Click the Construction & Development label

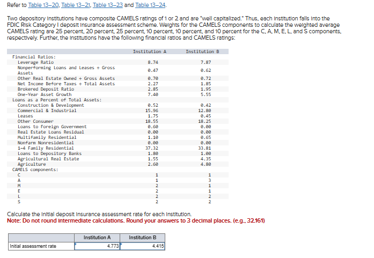coord(51,105)
